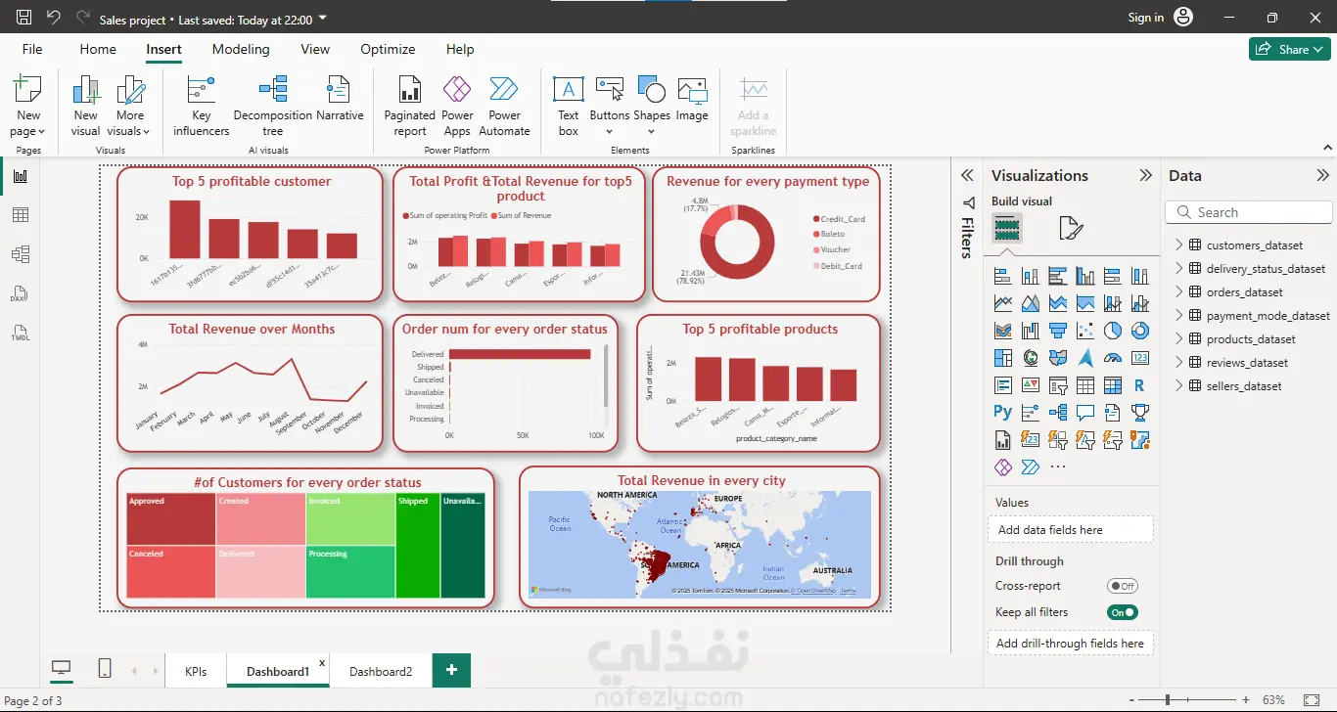Open file title saved-status dropdown
This screenshot has width=1337, height=712.
(324, 19)
